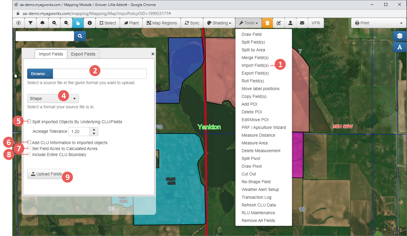Viewport: 407px width, 236px height.
Task: Close the Import Fields panel
Action: click(x=153, y=54)
